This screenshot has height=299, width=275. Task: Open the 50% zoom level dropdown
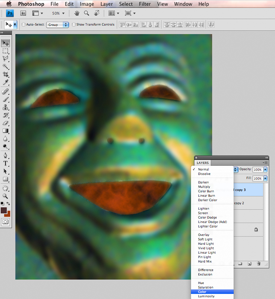[63, 13]
